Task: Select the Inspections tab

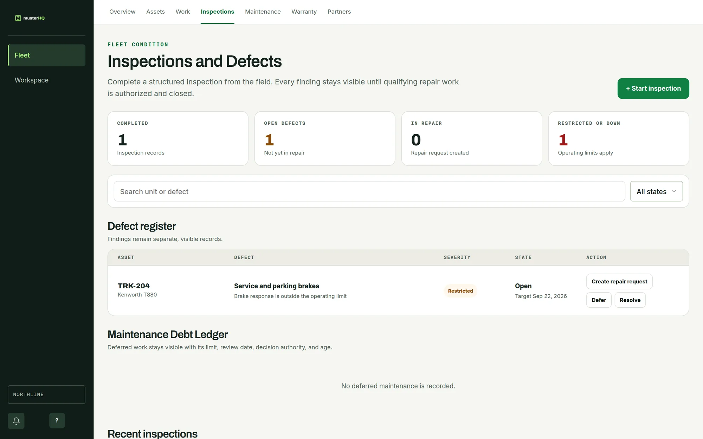Action: click(x=217, y=12)
